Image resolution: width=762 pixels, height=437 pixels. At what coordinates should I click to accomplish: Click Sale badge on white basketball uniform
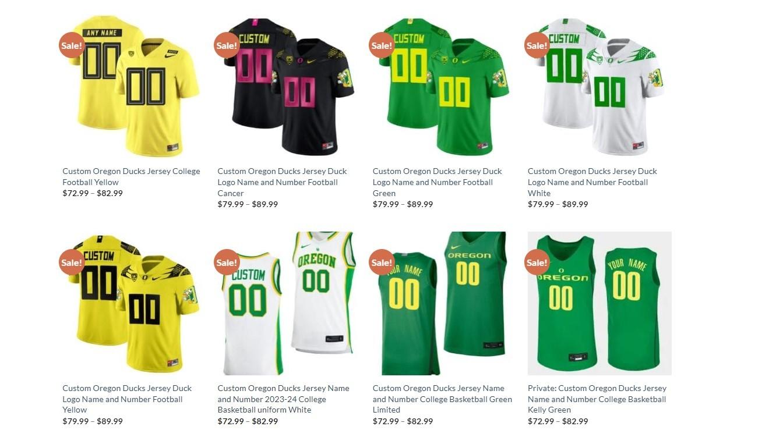click(x=227, y=262)
